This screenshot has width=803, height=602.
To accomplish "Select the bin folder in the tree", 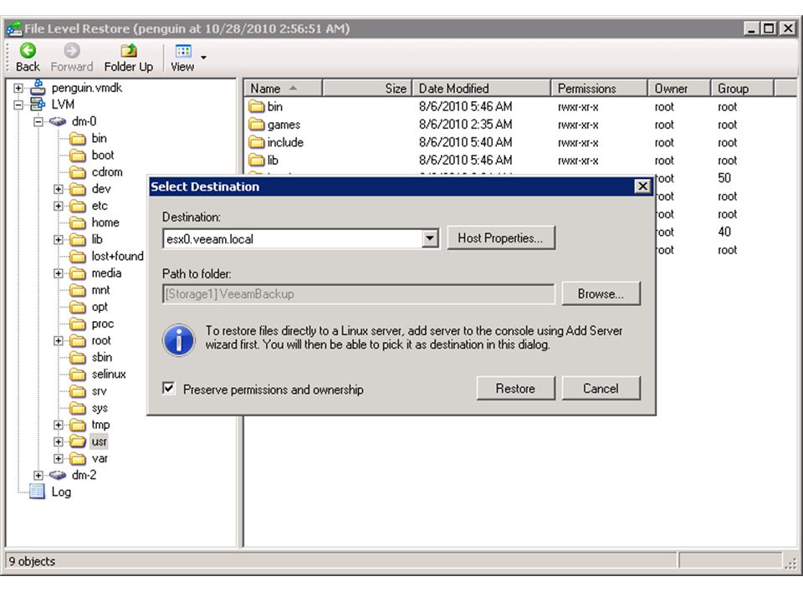I will click(100, 138).
